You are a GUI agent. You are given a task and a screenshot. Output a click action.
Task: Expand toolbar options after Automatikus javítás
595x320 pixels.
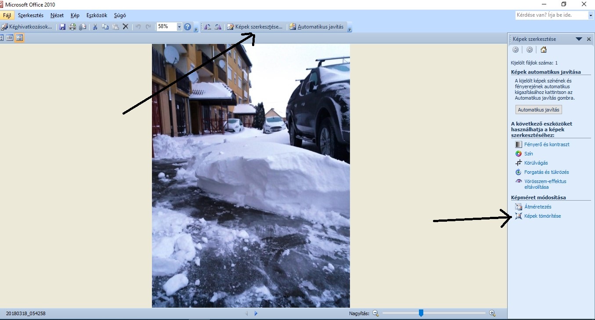point(350,28)
